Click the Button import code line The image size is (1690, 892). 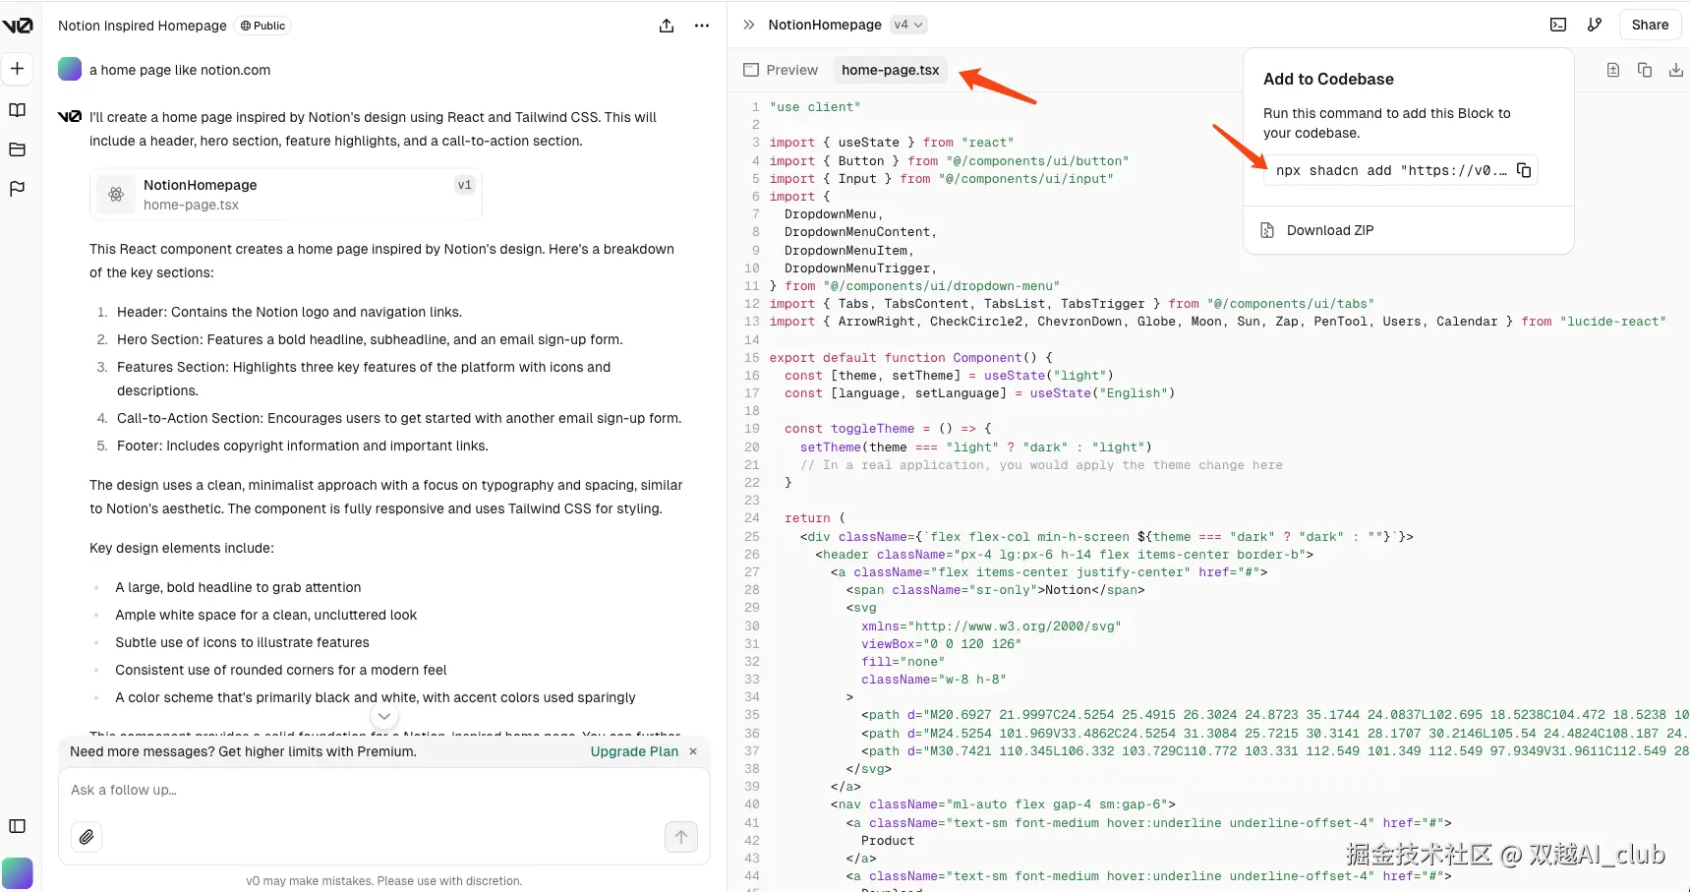950,161
